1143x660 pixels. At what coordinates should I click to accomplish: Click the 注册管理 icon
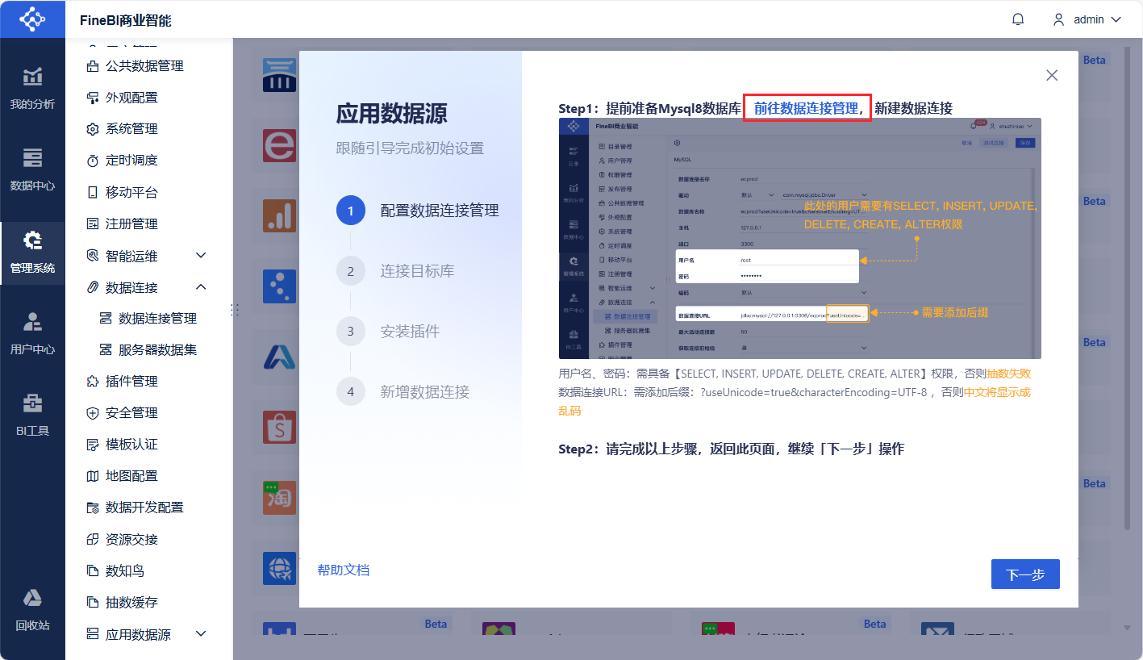tap(93, 223)
